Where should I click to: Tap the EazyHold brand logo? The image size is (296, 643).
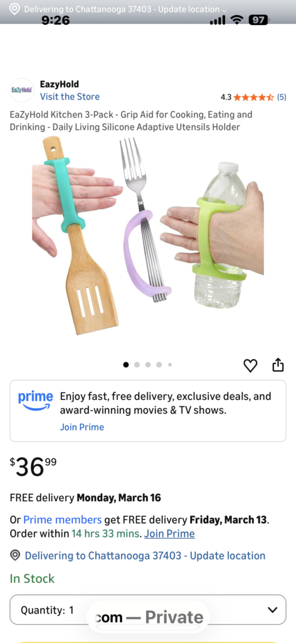coord(22,90)
